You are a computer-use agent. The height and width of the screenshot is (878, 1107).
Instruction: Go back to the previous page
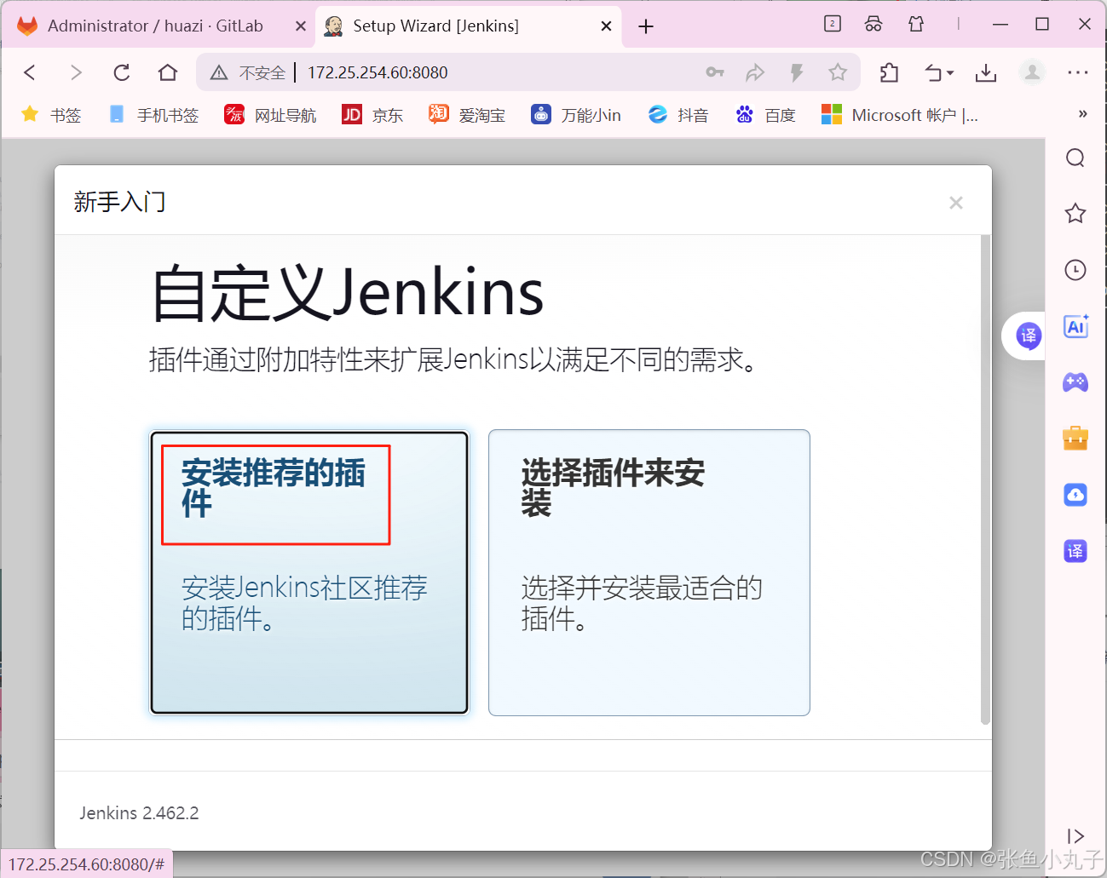click(30, 72)
